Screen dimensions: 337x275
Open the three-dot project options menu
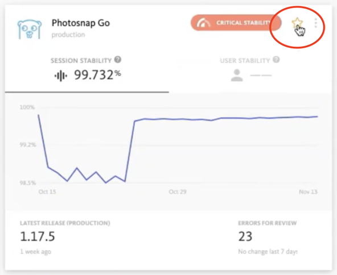(x=315, y=23)
